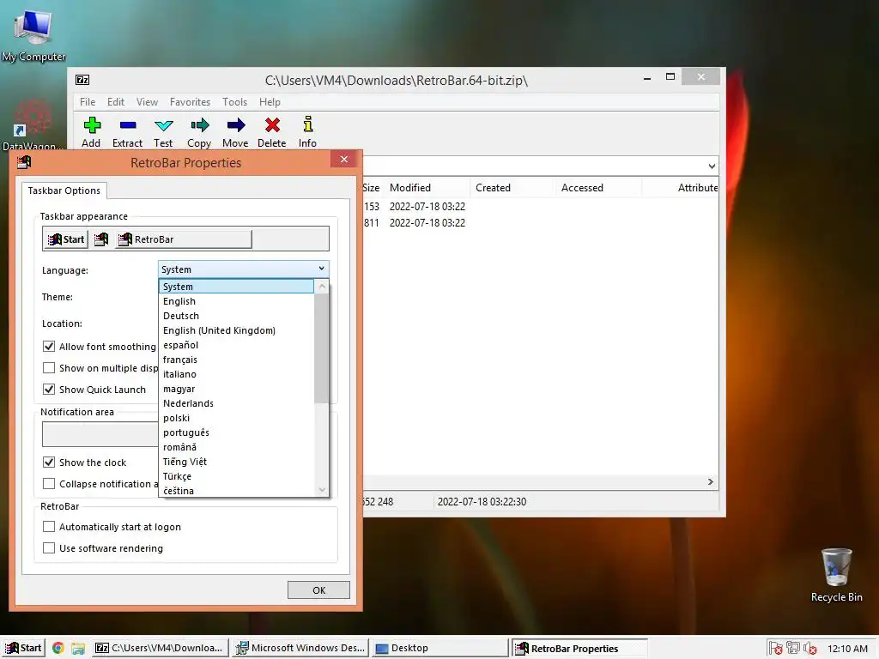Image resolution: width=879 pixels, height=659 pixels.
Task: Click the Add toolbar icon in 7-Zip
Action: pos(91,131)
